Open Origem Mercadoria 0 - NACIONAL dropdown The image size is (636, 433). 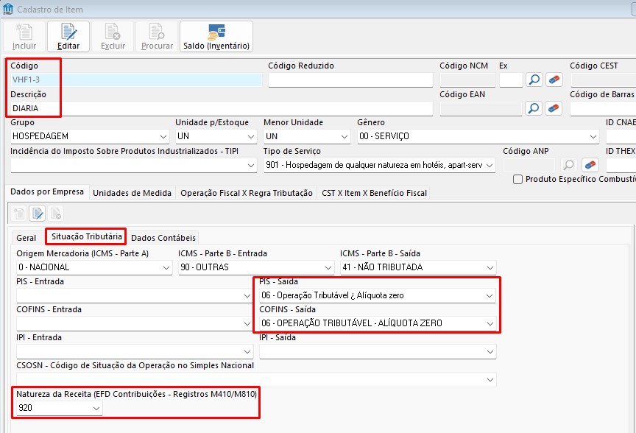click(166, 268)
